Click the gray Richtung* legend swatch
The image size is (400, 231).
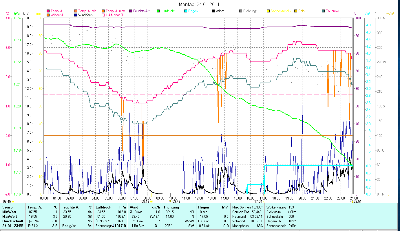click(241, 11)
